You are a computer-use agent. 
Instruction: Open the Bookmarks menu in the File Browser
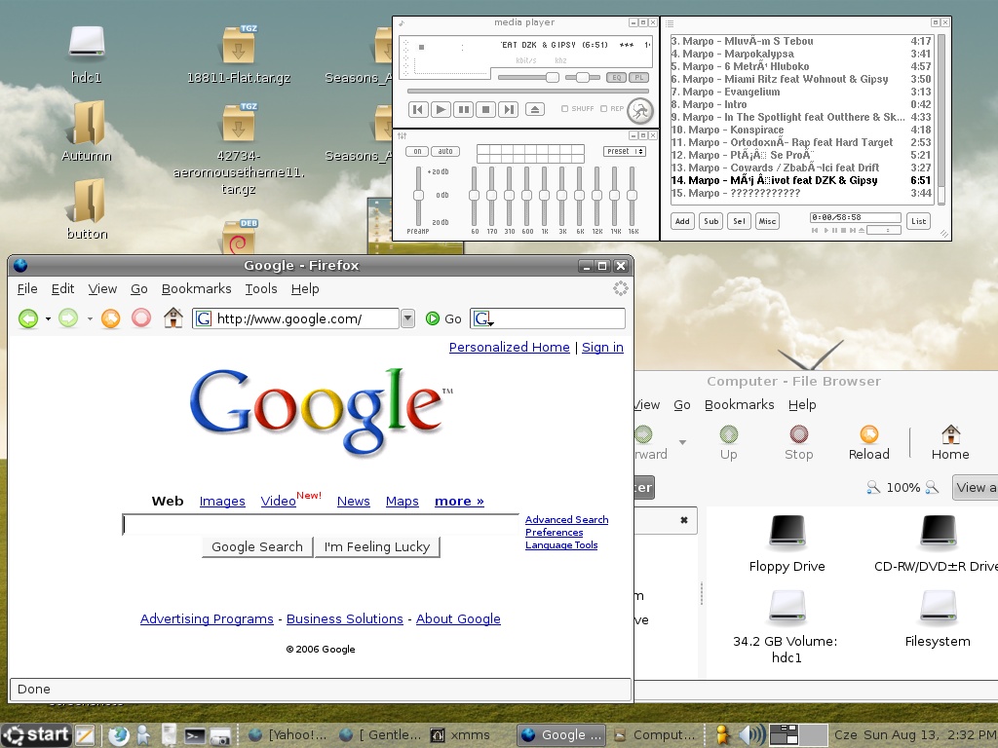click(x=740, y=404)
